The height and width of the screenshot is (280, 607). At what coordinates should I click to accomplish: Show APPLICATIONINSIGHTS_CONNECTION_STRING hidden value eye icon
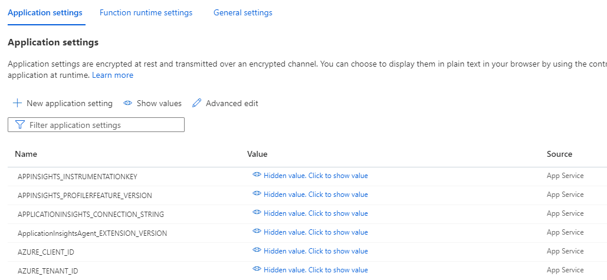click(257, 212)
